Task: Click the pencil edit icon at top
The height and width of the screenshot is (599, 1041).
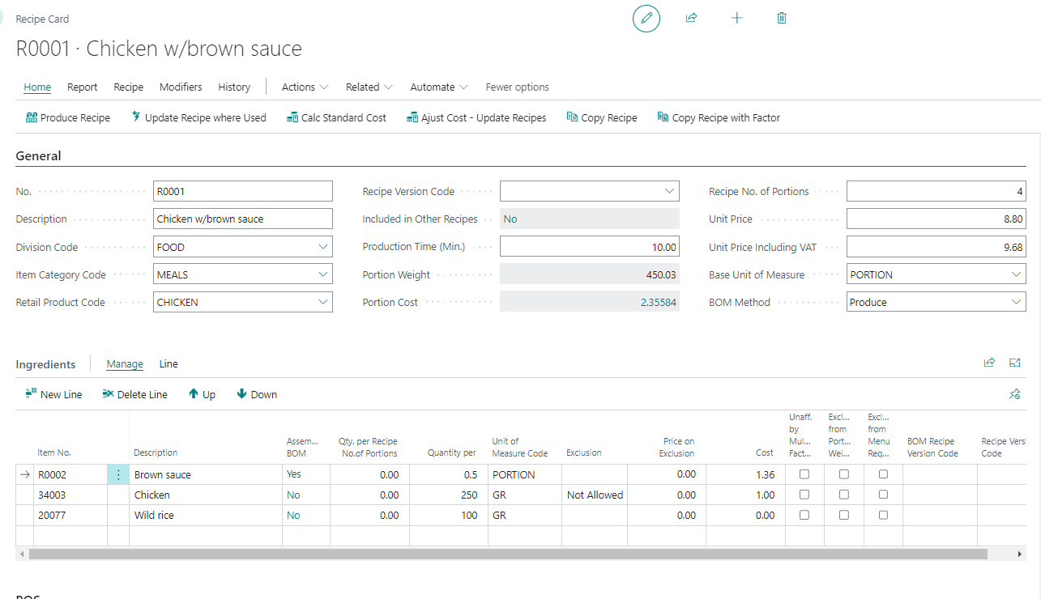Action: [646, 18]
